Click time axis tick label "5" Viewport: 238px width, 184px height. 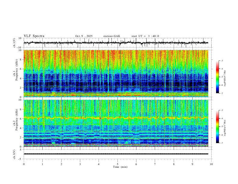click(117, 164)
